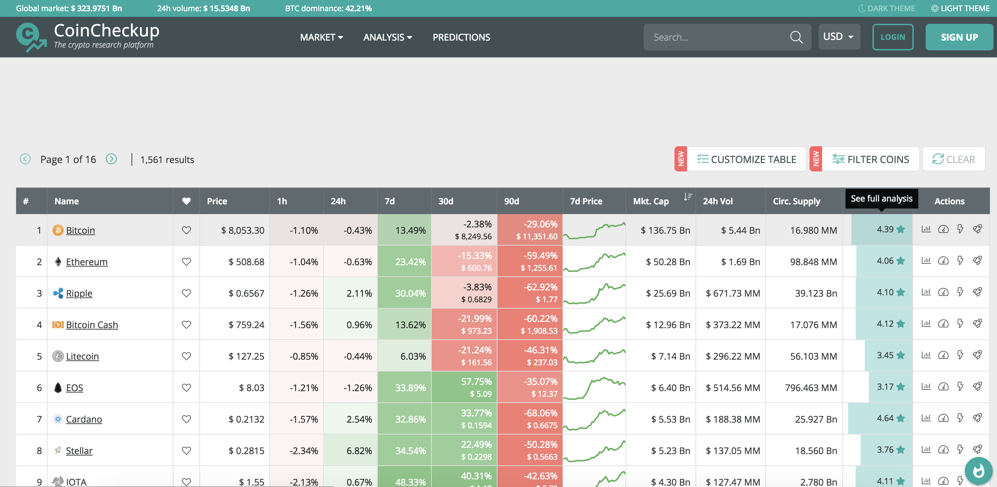This screenshot has height=487, width=997.
Task: Open the Bitcoin Cash coin page link
Action: (92, 324)
